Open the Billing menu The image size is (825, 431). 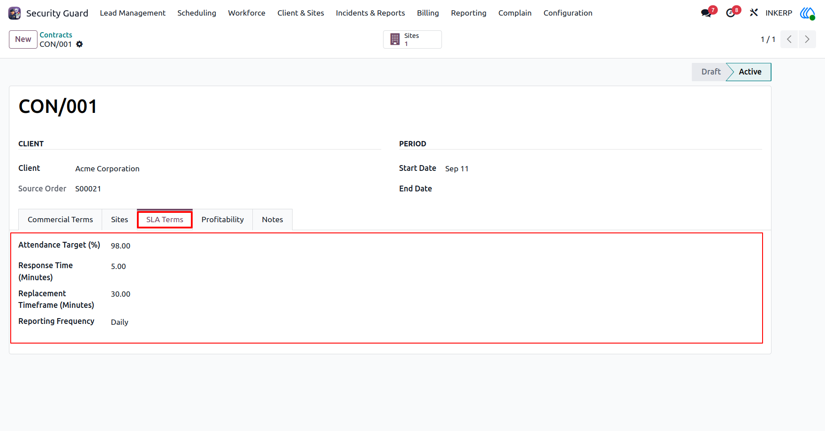point(428,13)
